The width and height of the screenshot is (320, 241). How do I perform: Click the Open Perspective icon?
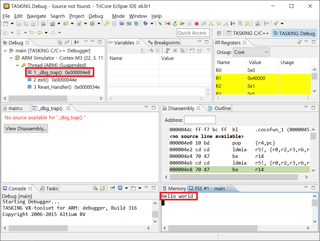219,33
